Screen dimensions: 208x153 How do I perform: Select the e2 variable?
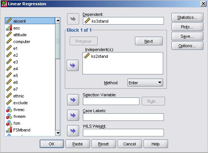point(30,55)
